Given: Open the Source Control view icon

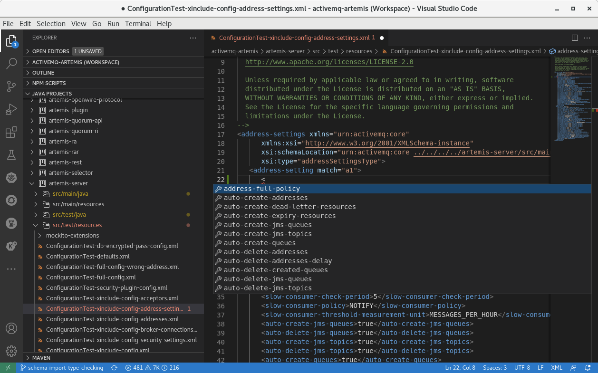Looking at the screenshot, I should click(x=11, y=86).
